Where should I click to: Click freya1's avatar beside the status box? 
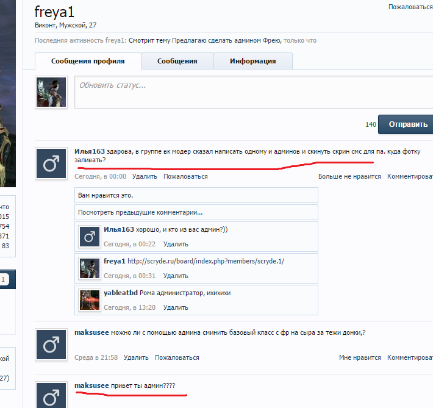click(x=51, y=92)
